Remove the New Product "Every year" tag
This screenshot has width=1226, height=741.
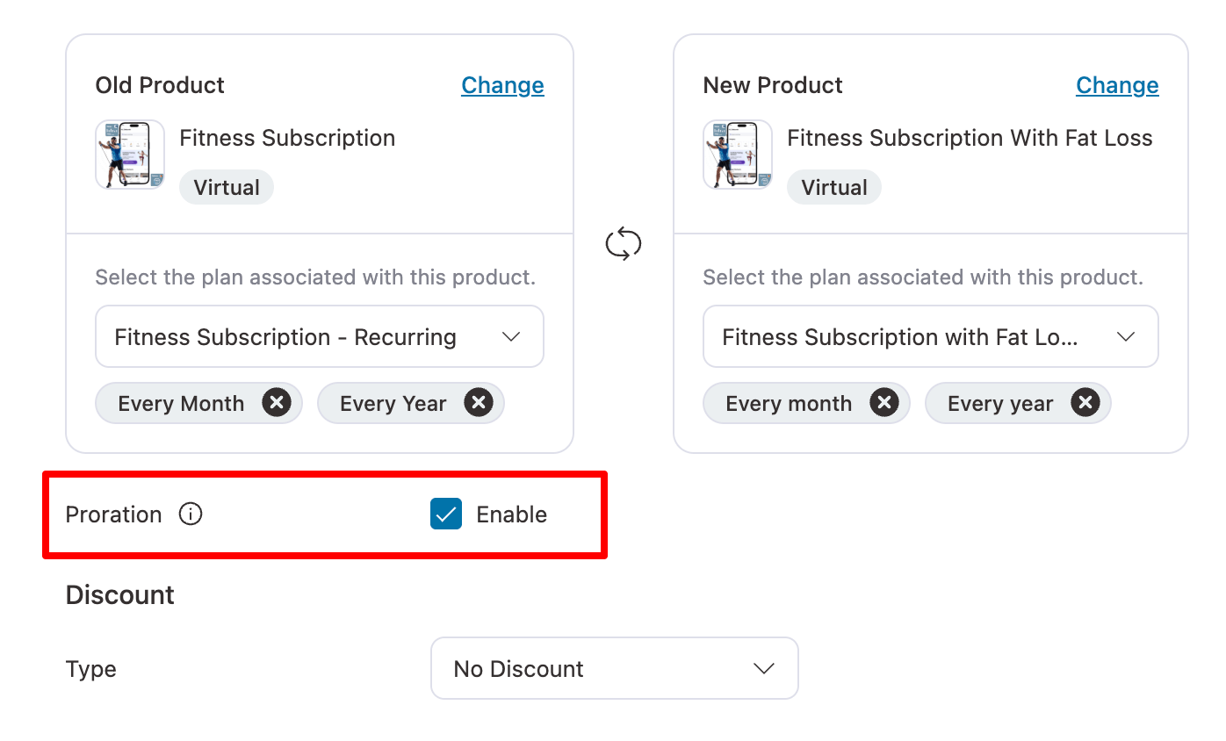pos(1085,403)
